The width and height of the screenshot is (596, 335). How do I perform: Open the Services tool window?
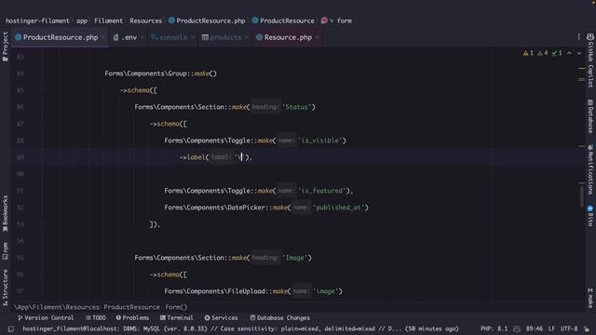(221, 318)
